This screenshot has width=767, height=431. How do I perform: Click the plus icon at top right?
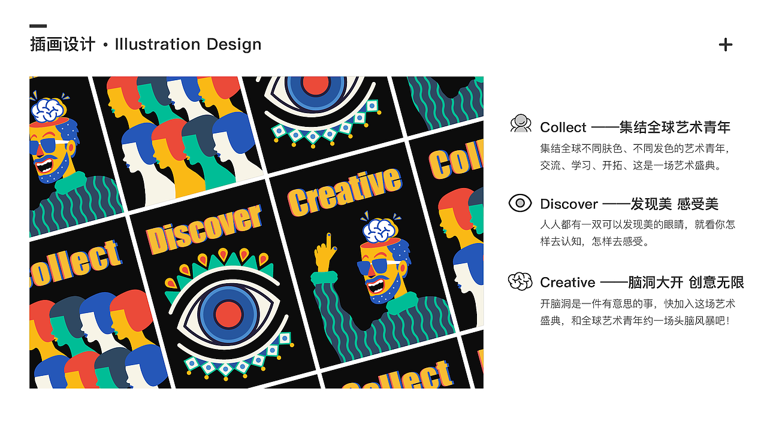(x=726, y=45)
